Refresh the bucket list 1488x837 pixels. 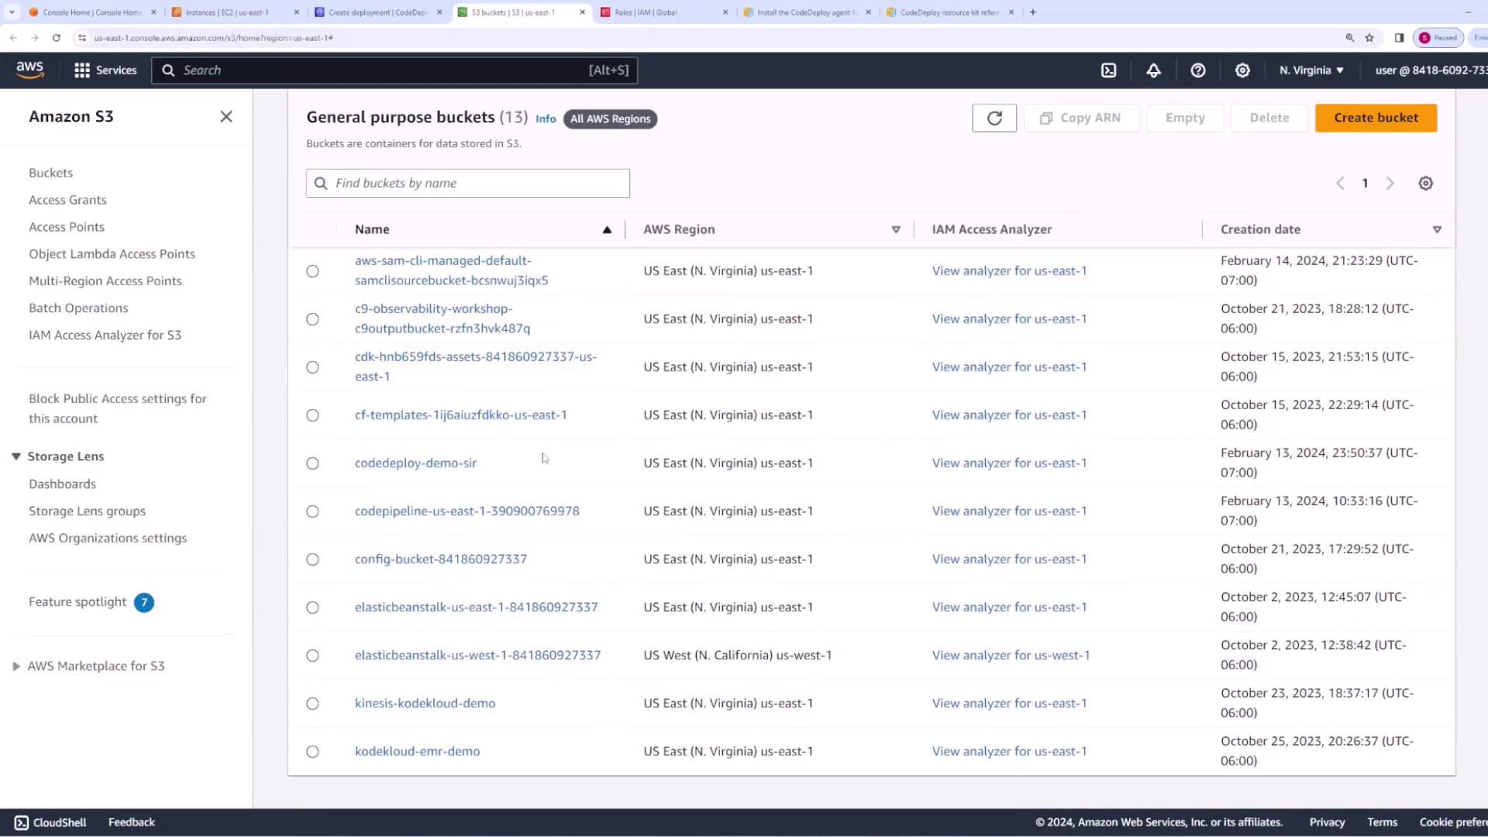click(x=994, y=118)
